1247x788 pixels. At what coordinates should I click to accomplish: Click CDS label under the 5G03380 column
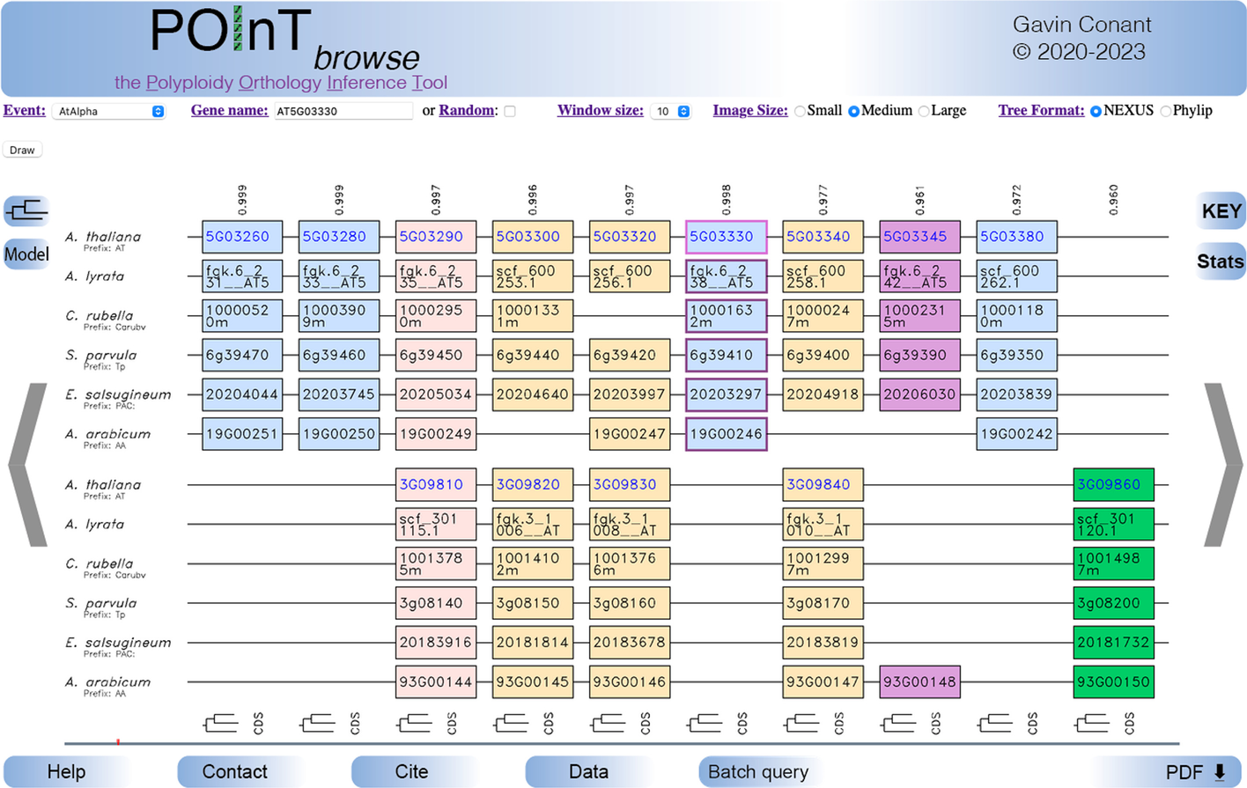tap(1033, 723)
